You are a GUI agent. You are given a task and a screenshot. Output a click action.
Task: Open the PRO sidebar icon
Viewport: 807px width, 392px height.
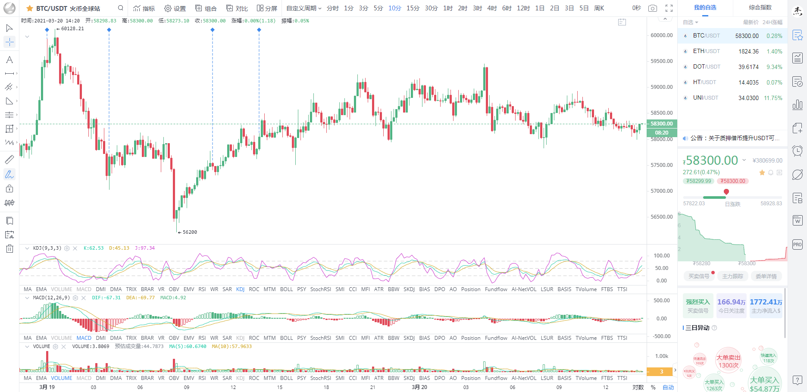798,245
